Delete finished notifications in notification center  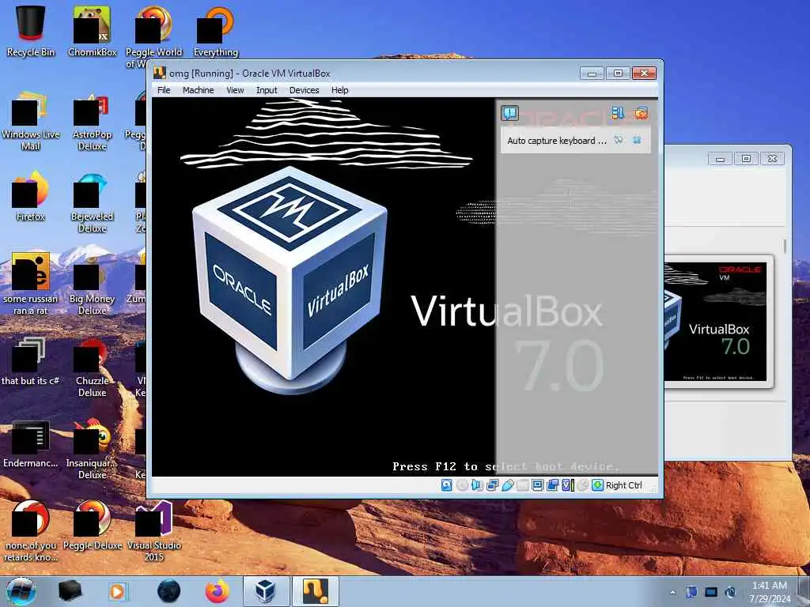tap(641, 113)
